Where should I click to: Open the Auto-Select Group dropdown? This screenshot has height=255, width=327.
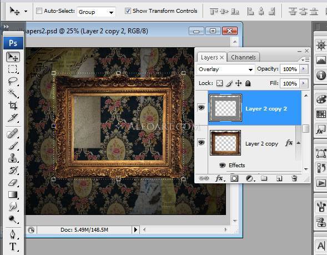(96, 12)
